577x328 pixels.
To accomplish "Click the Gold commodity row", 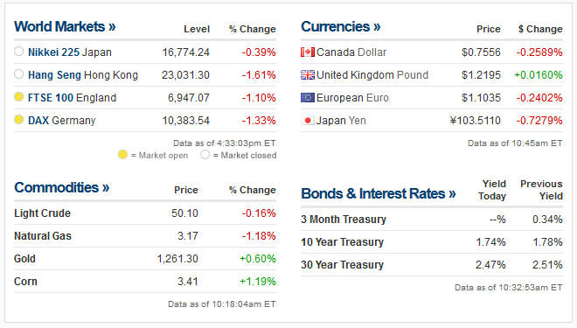I will click(145, 259).
